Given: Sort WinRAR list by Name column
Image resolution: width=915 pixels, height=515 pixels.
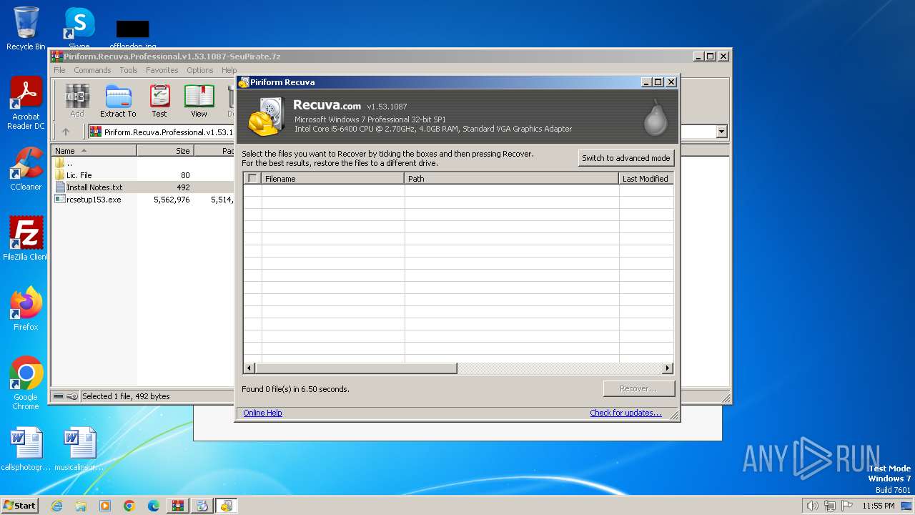Looking at the screenshot, I should [94, 151].
